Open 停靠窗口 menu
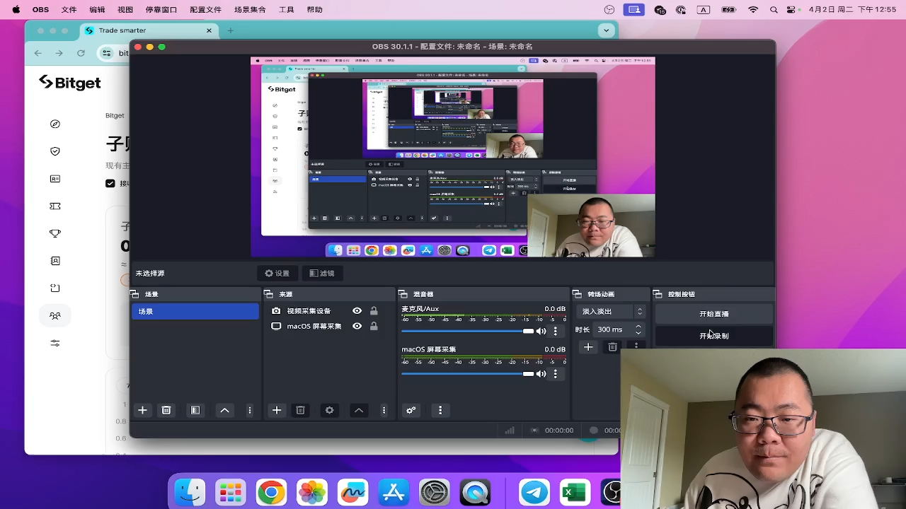This screenshot has width=906, height=509. click(x=161, y=10)
